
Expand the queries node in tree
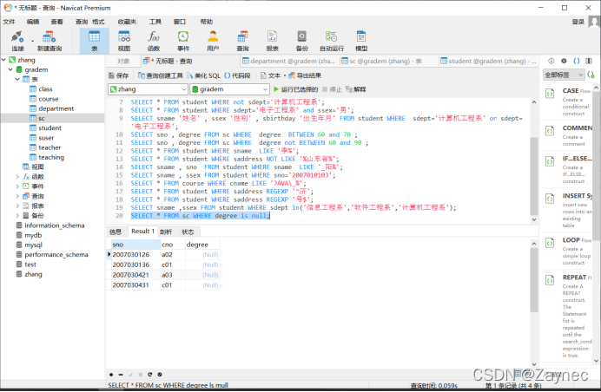point(17,196)
